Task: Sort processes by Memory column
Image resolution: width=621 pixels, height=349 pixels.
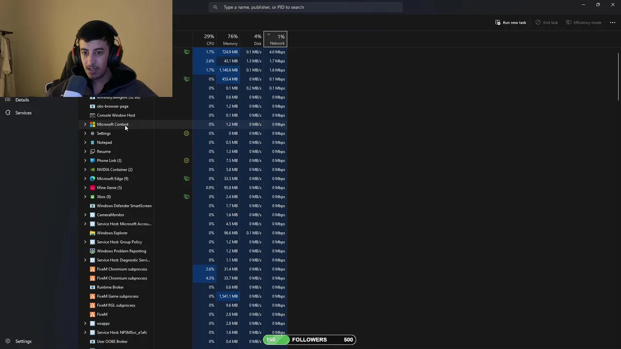Action: click(228, 39)
